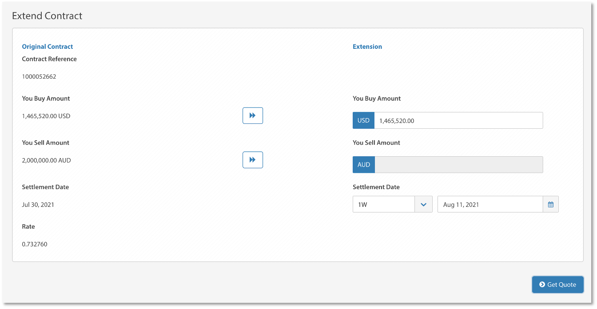This screenshot has height=309, width=597.
Task: Click the Extension section heading
Action: 367,47
